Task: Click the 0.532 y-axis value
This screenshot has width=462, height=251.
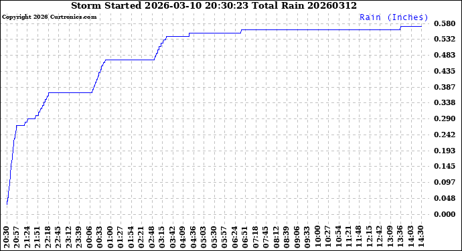Action: coord(445,39)
